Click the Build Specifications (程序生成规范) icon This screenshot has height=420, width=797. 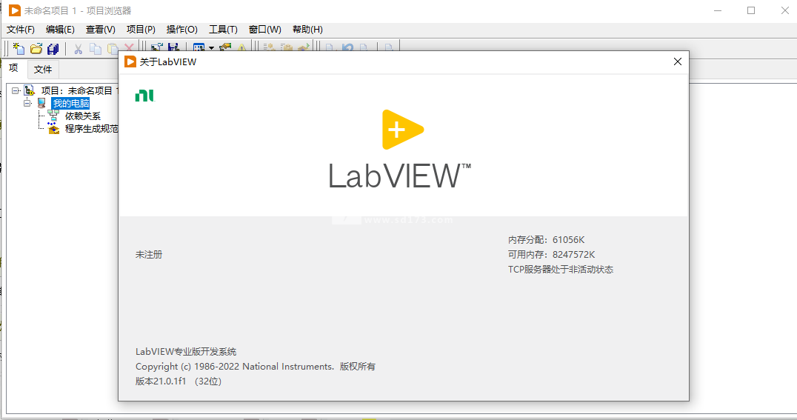[x=53, y=128]
